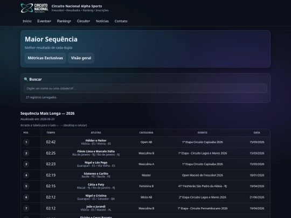Select position badge 5 in the table

(26, 186)
